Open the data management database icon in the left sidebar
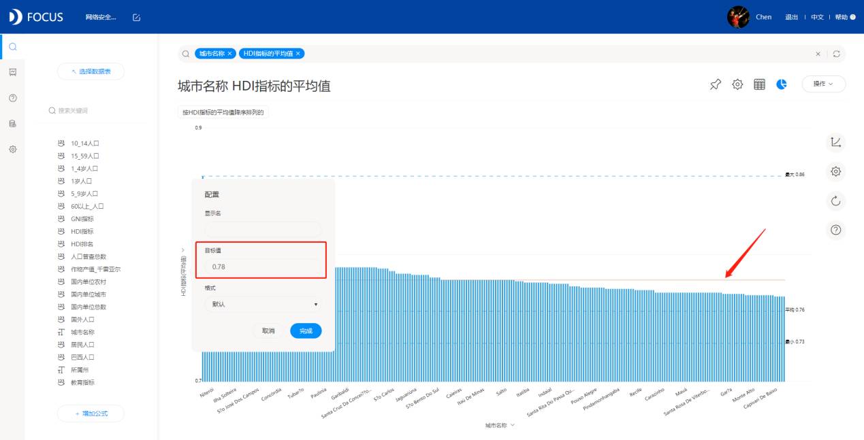Screen dimensions: 864x440 coord(12,124)
